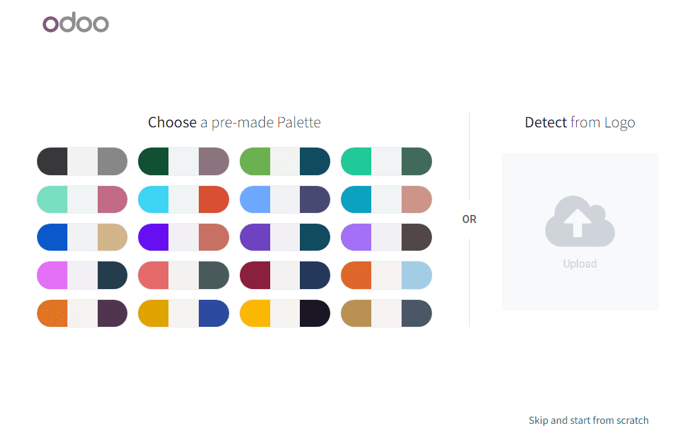Choose the orange and light blue palette
Screen dimensions: 690x440
[x=386, y=276]
